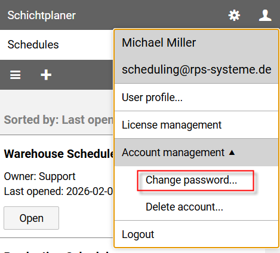Click the scheduling@rps-systeme.de email
The width and height of the screenshot is (280, 253).
pyautogui.click(x=196, y=69)
